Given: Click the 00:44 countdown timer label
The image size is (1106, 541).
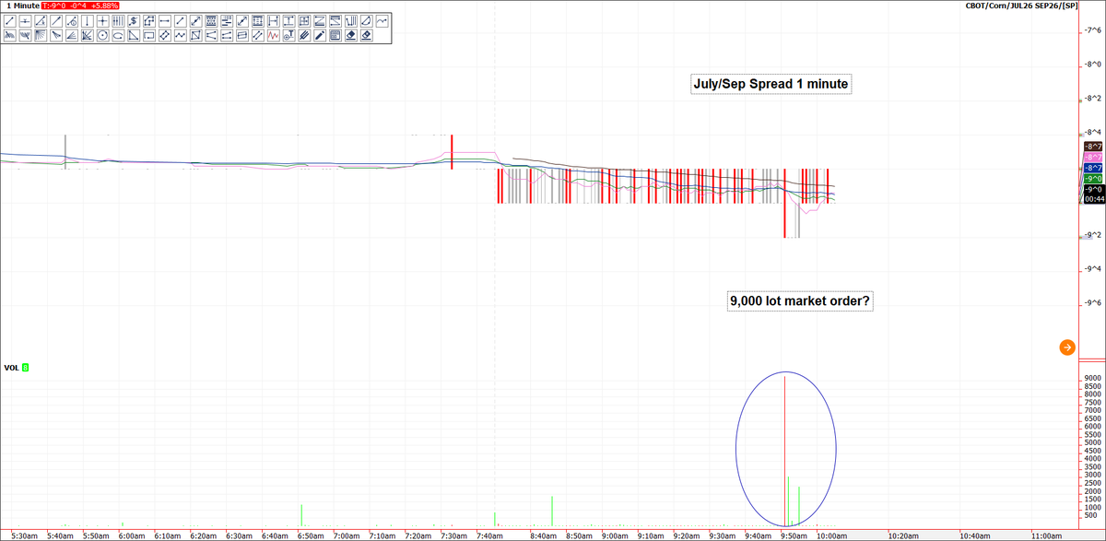Looking at the screenshot, I should click(1093, 198).
